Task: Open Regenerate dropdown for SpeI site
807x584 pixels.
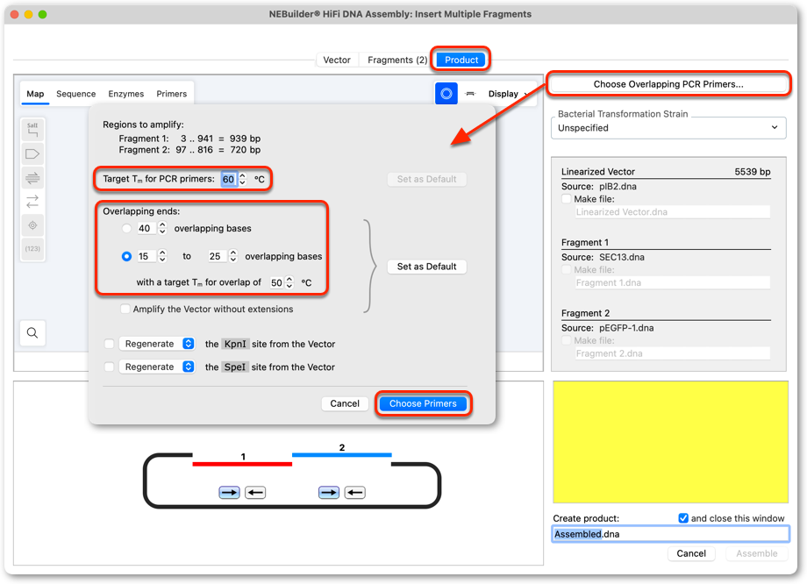Action: point(156,367)
